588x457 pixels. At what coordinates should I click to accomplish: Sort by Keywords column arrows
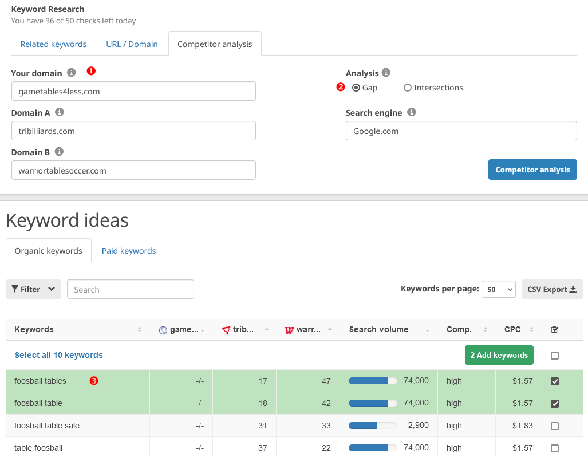(140, 329)
